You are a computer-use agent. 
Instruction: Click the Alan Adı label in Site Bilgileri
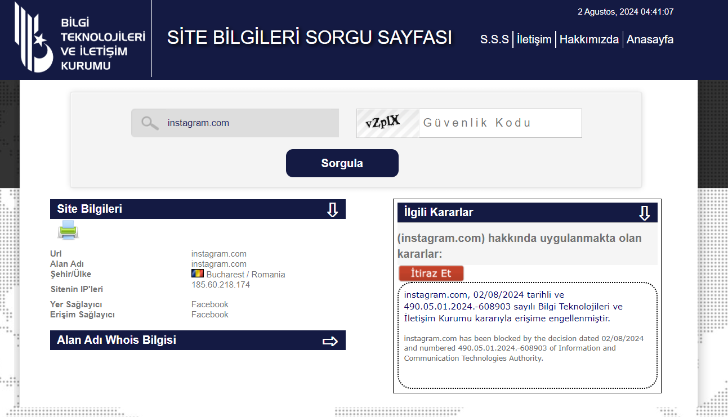[x=67, y=264]
